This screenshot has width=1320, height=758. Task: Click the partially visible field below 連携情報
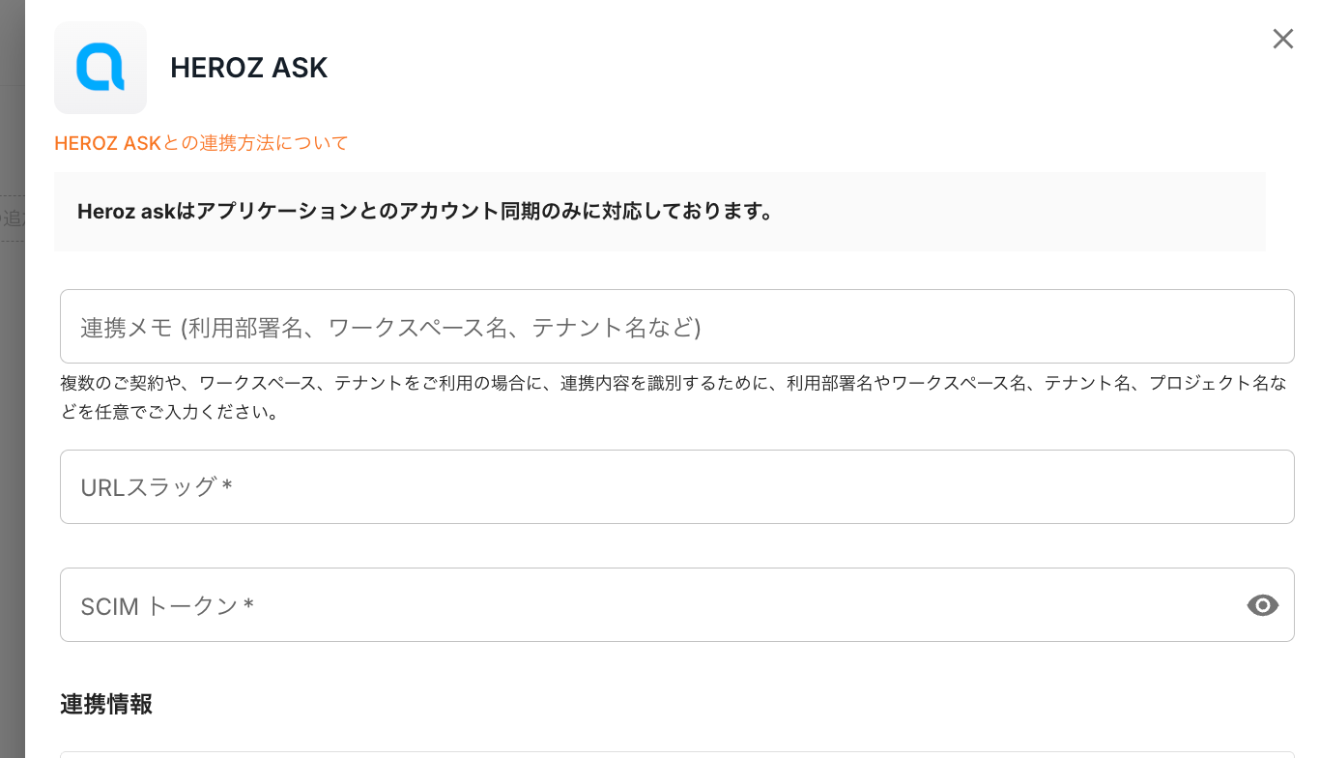(x=676, y=753)
